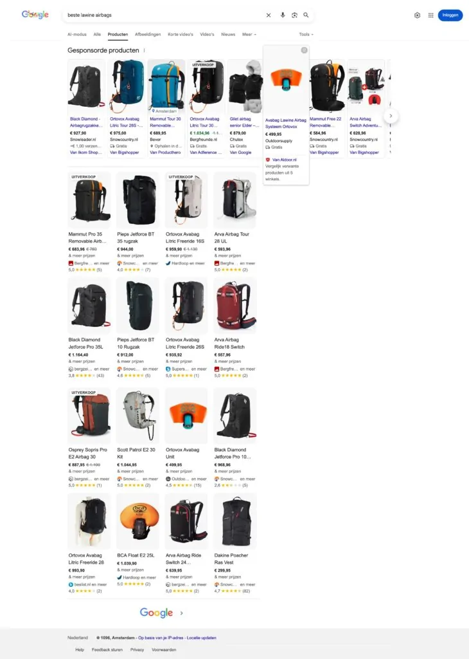Start voice search with microphone icon
Screen dimensions: 469x659
[283, 15]
